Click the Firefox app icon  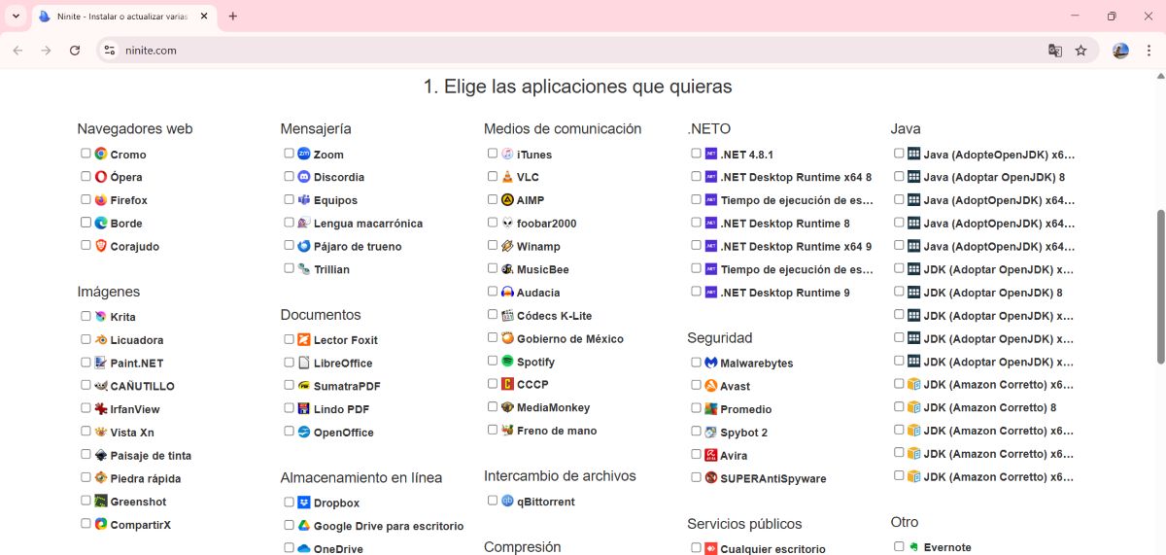tap(100, 200)
